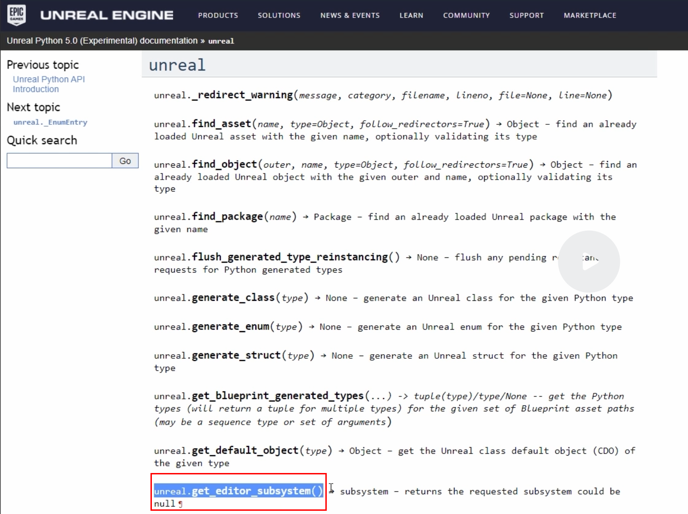Click 'tuple(type)/type/None' return type text
688x514 pixels.
tap(470, 396)
